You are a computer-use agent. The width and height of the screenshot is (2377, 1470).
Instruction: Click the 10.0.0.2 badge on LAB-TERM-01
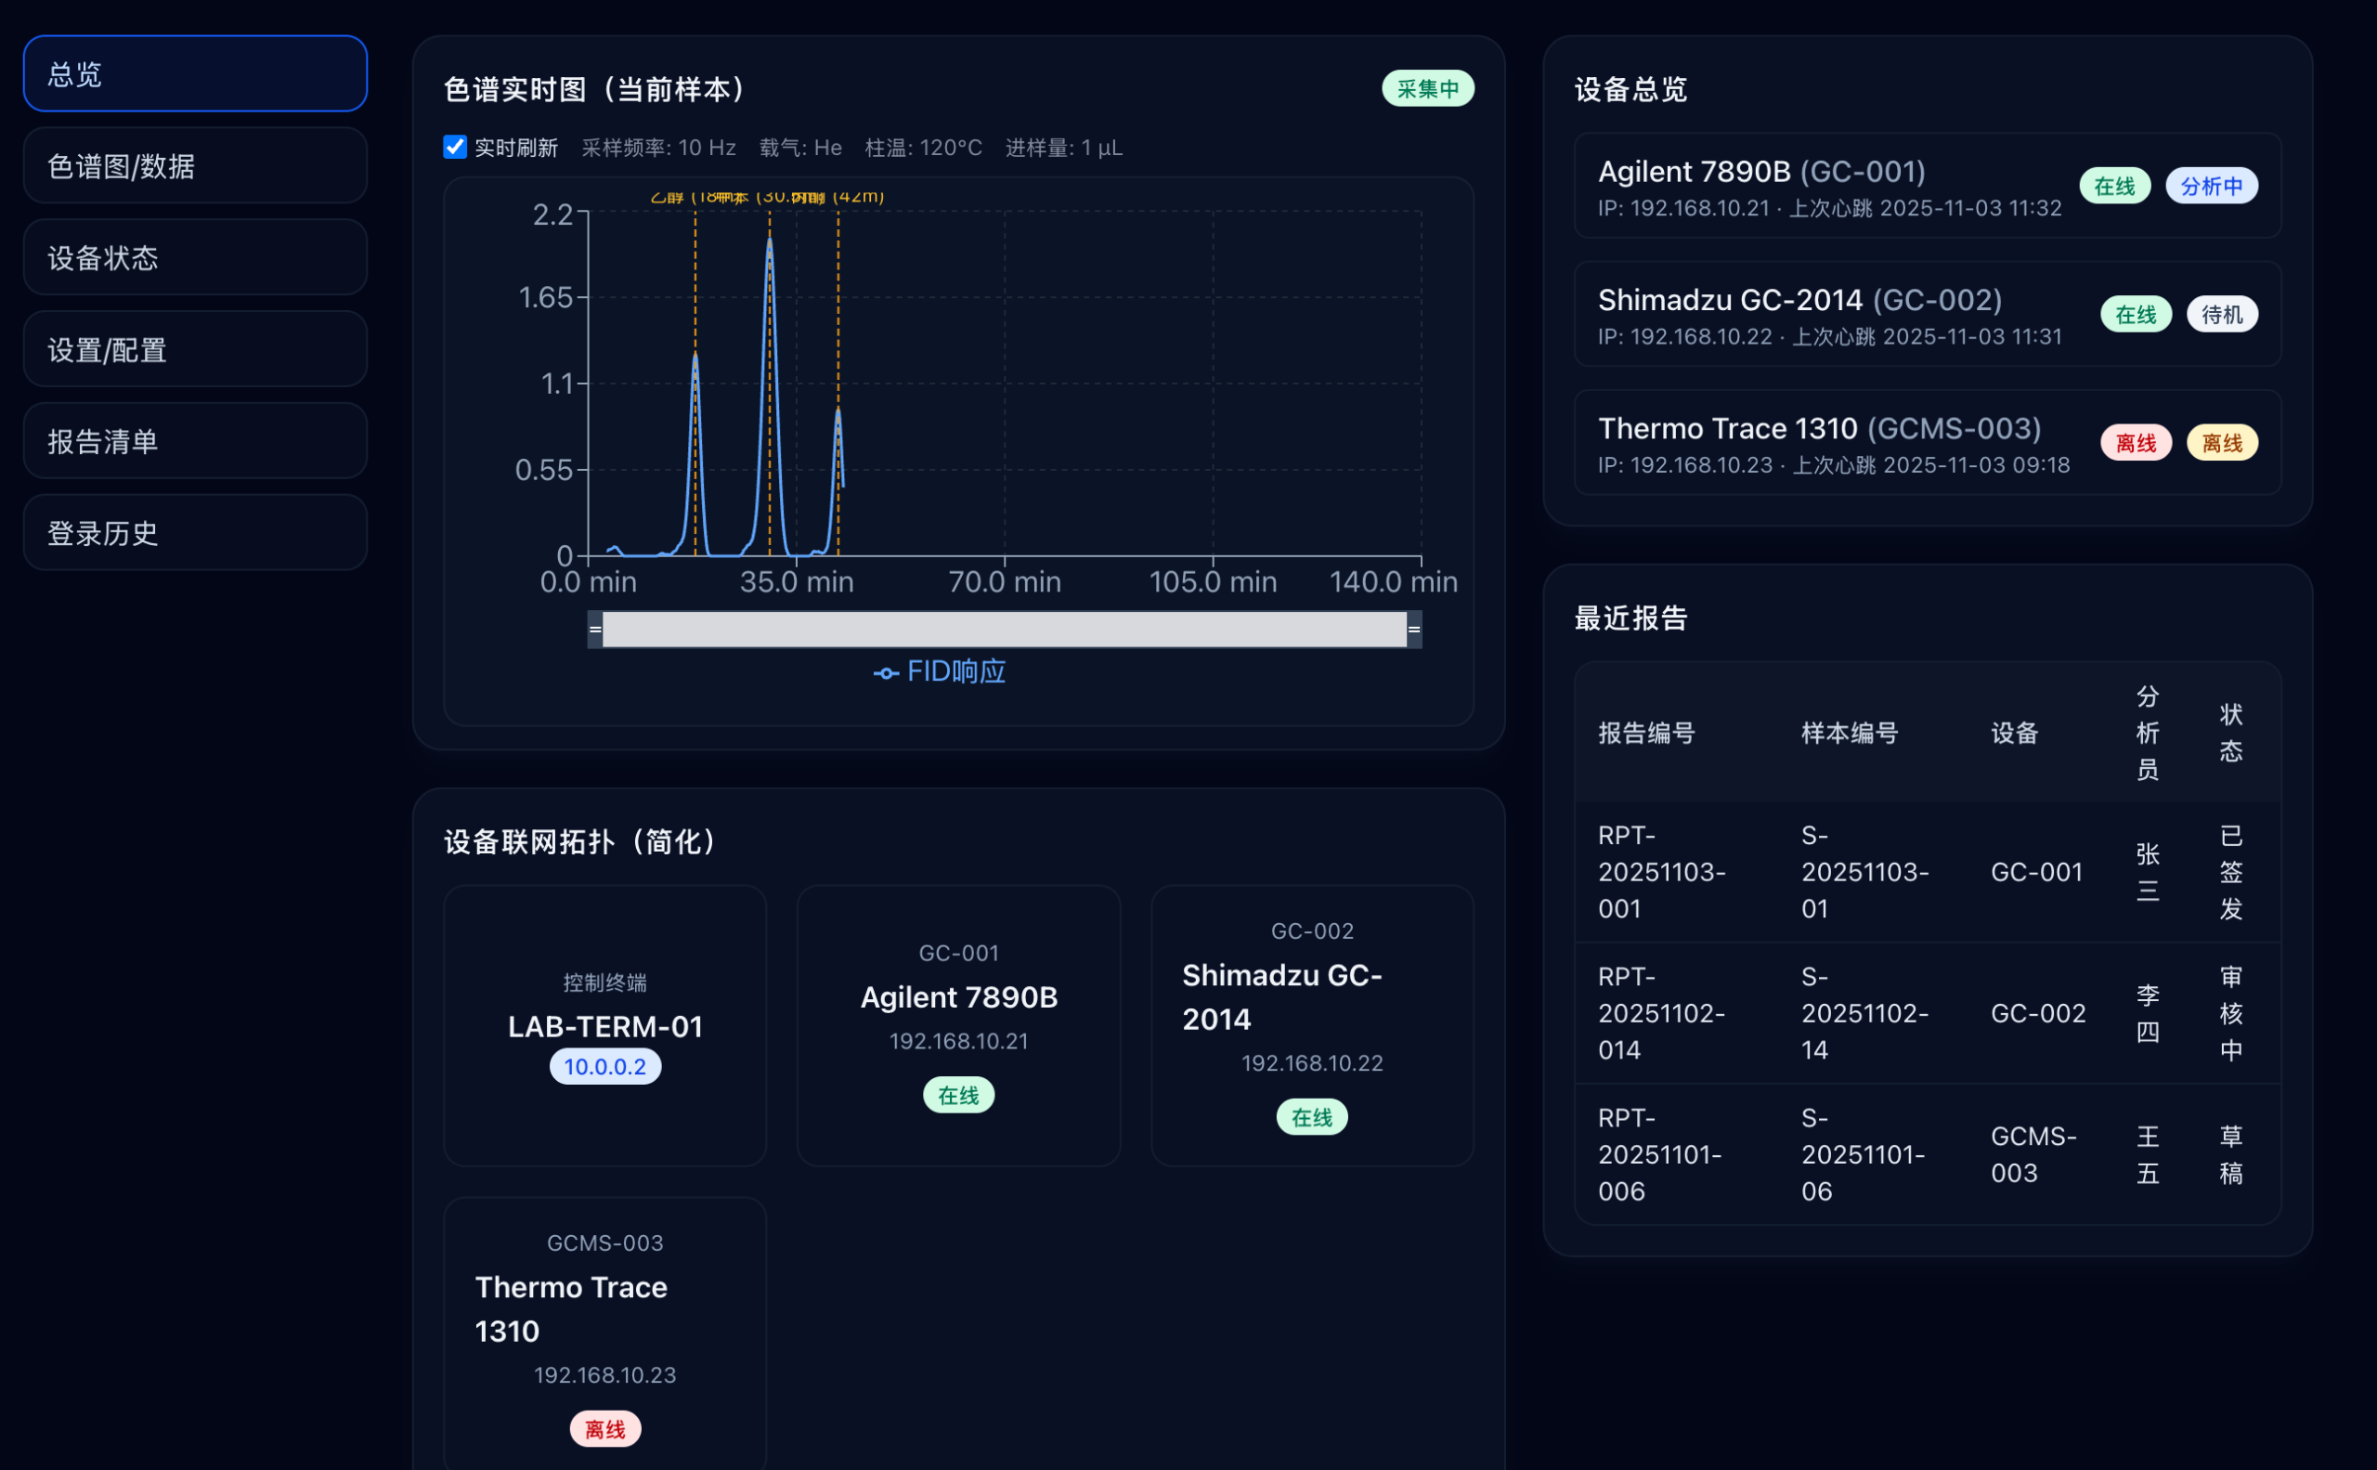(x=604, y=1065)
